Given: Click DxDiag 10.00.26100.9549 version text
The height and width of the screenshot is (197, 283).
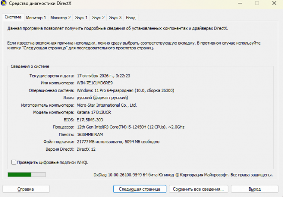Looking at the screenshot, I should click(117, 175).
